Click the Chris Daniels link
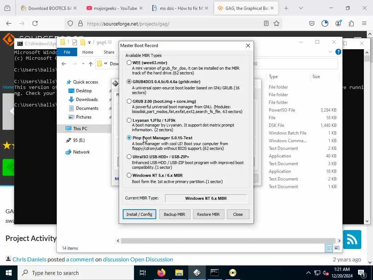 tap(29, 259)
